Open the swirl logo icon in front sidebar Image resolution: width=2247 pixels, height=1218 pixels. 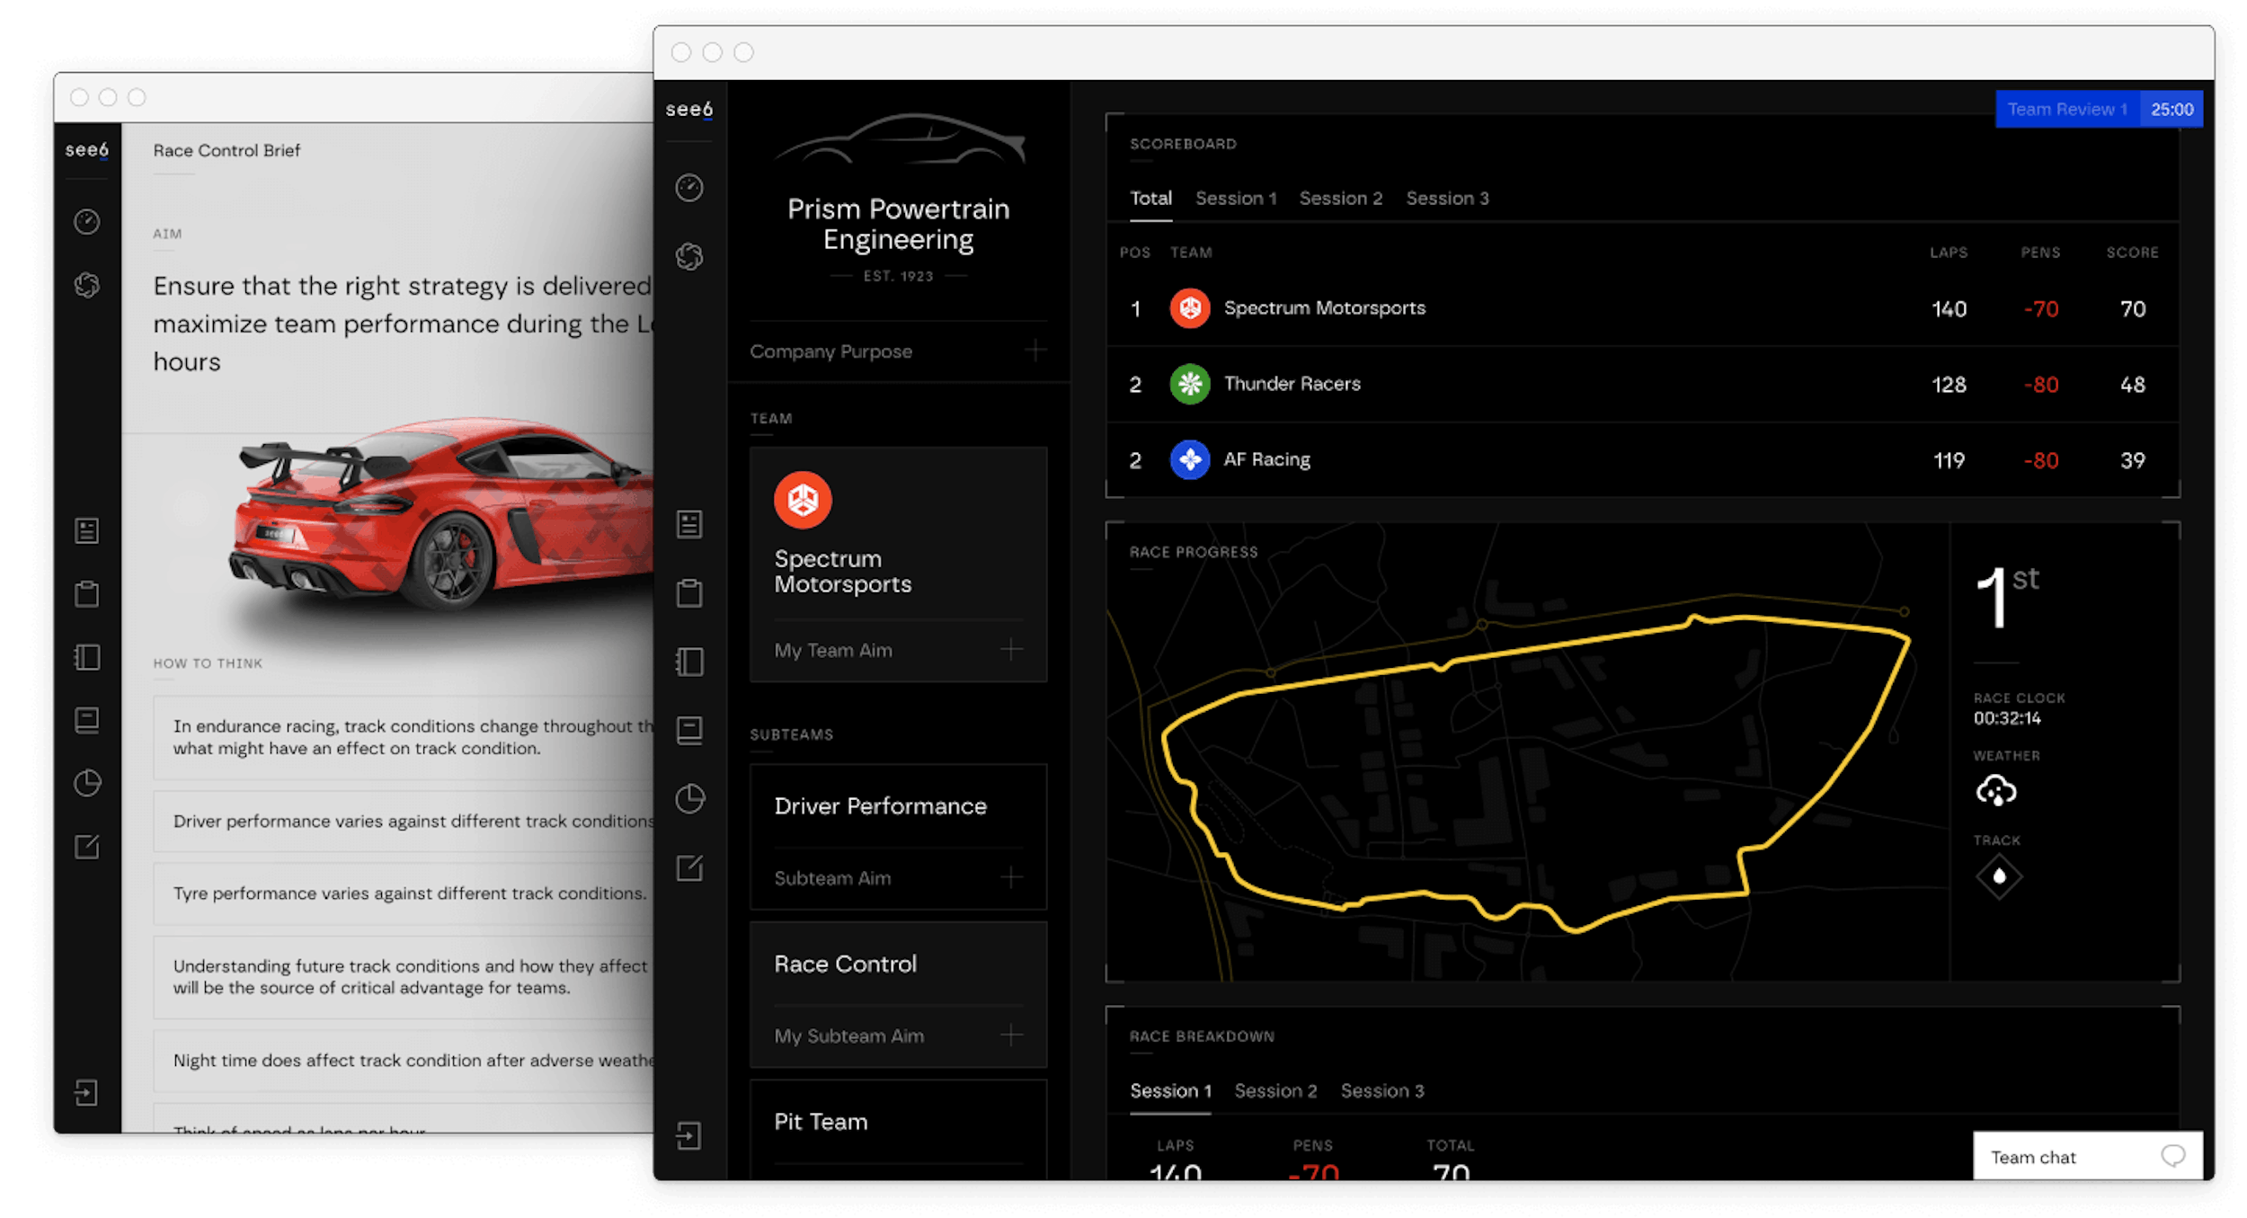click(x=689, y=257)
